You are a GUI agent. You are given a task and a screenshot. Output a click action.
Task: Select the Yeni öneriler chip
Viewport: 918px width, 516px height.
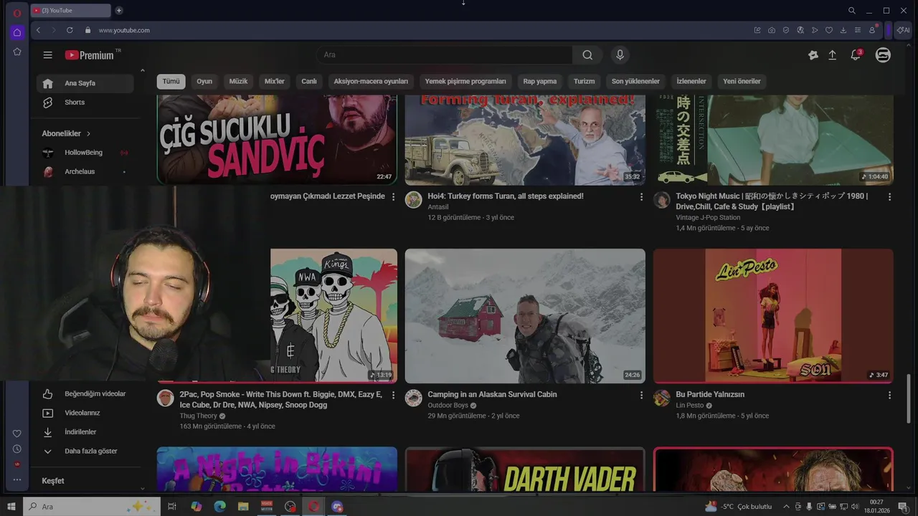pyautogui.click(x=742, y=82)
